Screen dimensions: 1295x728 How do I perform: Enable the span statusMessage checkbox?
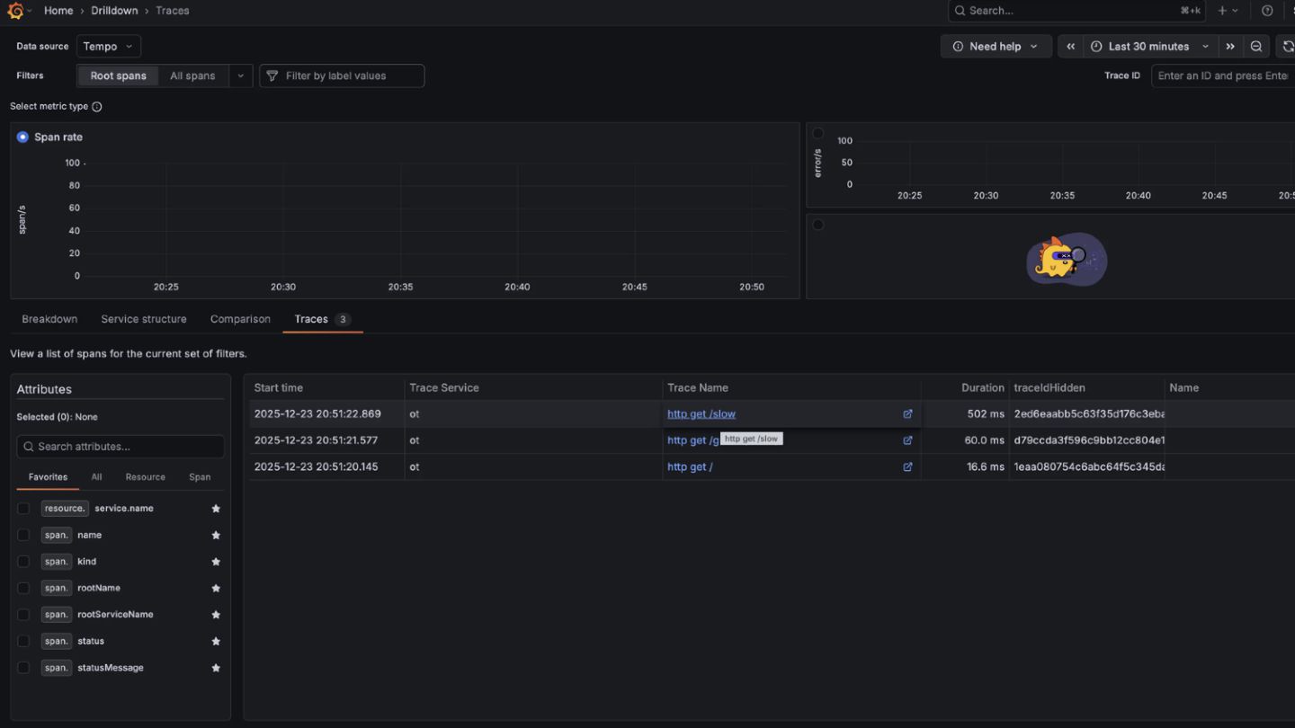23,668
